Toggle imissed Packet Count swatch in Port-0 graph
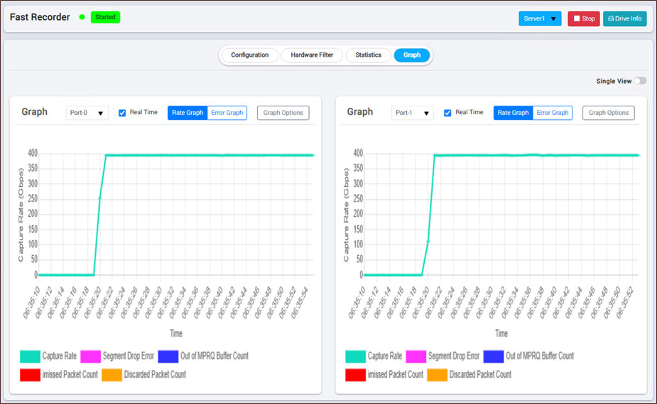Viewport: 657px width, 404px height. tap(30, 375)
